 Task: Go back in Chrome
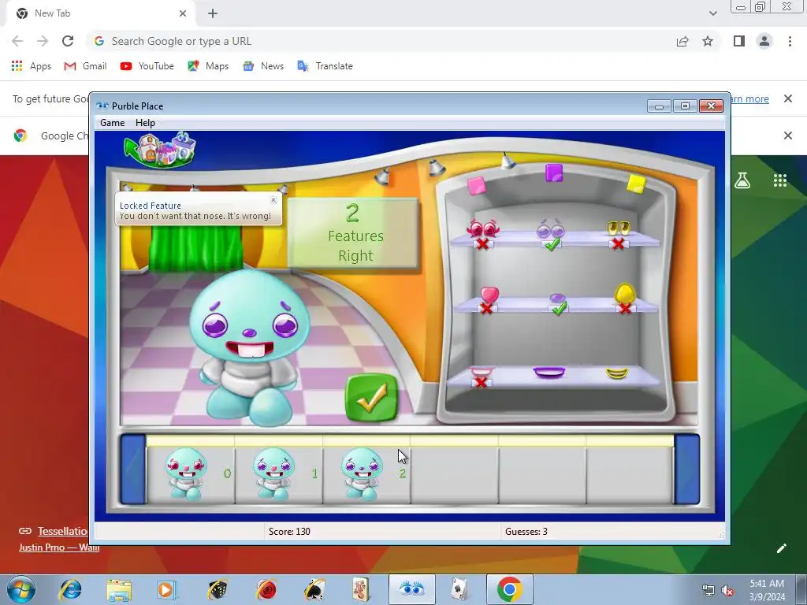pyautogui.click(x=17, y=41)
